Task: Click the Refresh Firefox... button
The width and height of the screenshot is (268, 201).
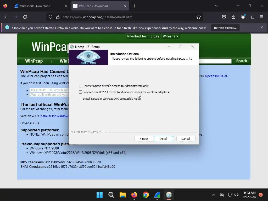Action: 225,28
